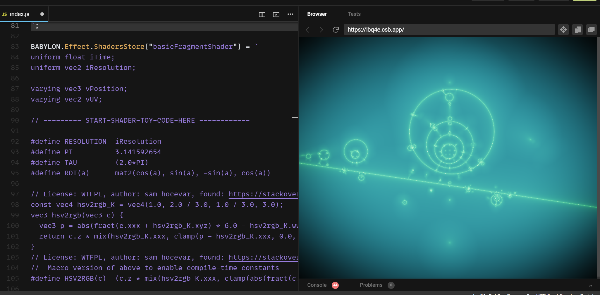Collapse the Console panel with the chevron
The image size is (600, 295).
tap(590, 285)
